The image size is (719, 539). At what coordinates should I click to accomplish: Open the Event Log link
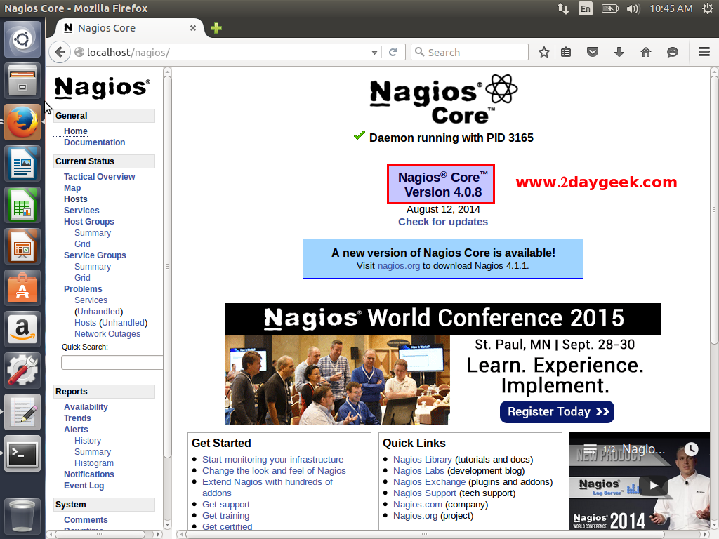click(84, 486)
